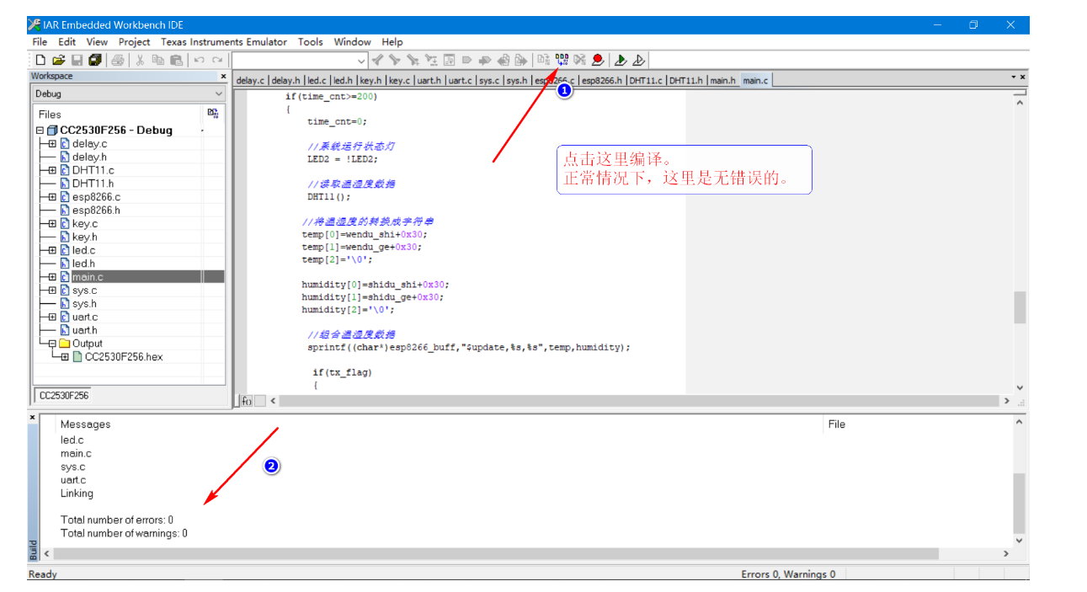
Task: Open the Texas Instruments Emulator menu
Action: [x=224, y=42]
